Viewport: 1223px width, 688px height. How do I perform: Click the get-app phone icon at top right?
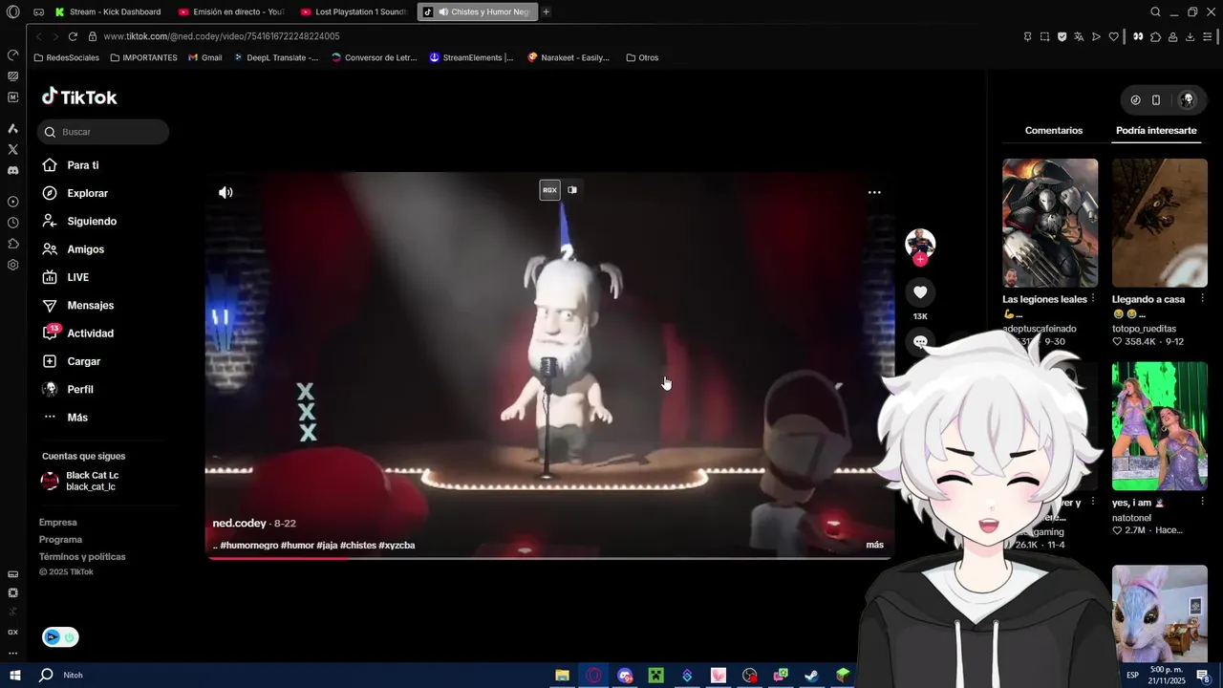[x=1156, y=99]
